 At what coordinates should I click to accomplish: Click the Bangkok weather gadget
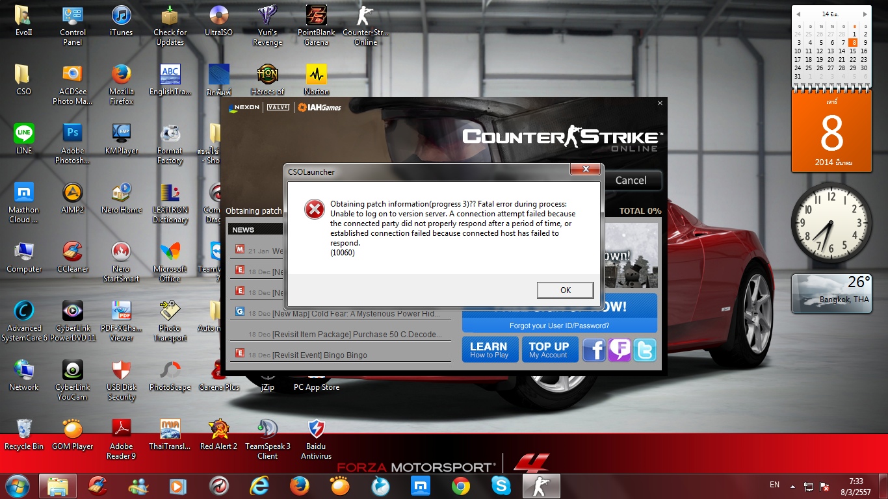pyautogui.click(x=831, y=294)
